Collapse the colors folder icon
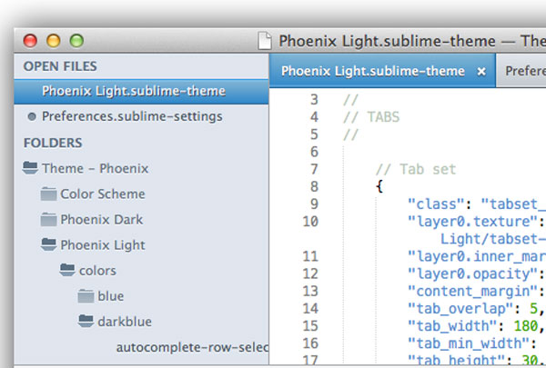 coord(67,270)
